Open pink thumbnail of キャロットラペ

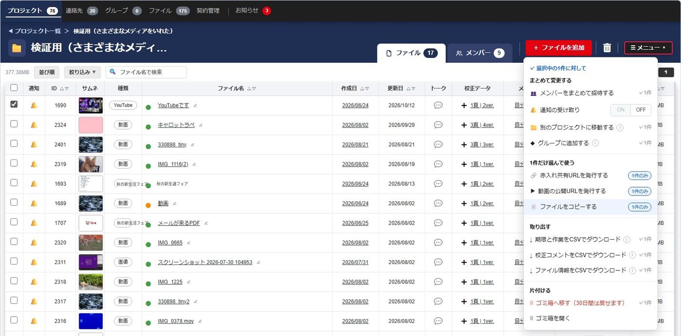tap(91, 125)
